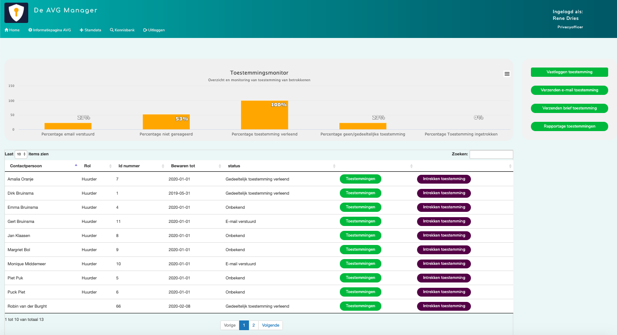
Task: Click Rapportage toestemmingen button
Action: (569, 126)
